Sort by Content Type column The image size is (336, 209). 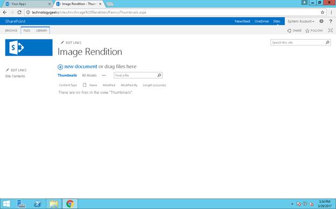pyautogui.click(x=68, y=85)
